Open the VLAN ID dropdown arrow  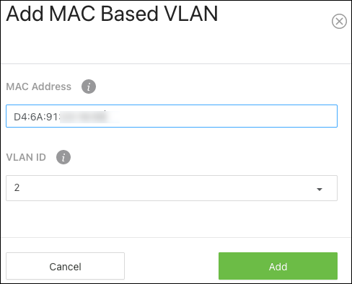click(320, 190)
